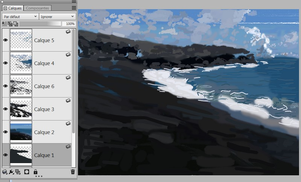Click the Calque 1 layer thumbnail
301x182 pixels.
pyautogui.click(x=21, y=155)
